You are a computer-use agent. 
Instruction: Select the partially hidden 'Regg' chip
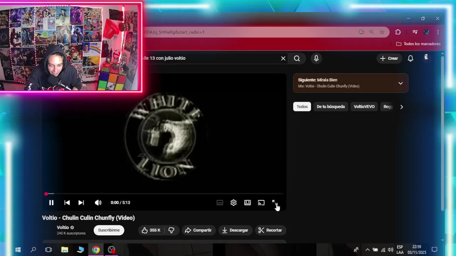388,107
